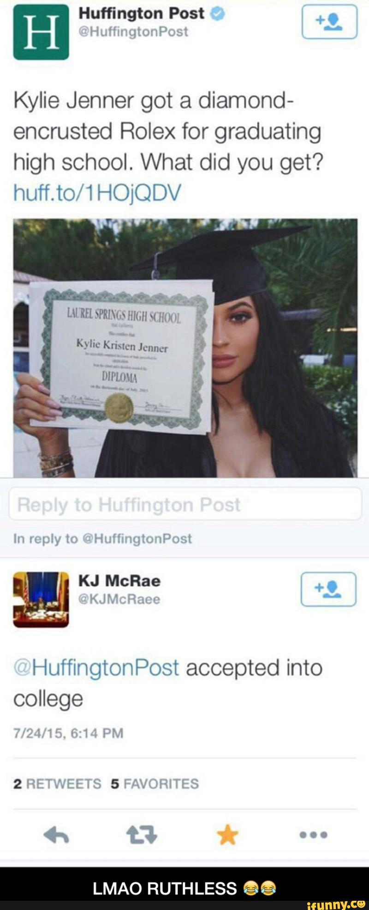View the 5 Favorites list

[x=155, y=784]
